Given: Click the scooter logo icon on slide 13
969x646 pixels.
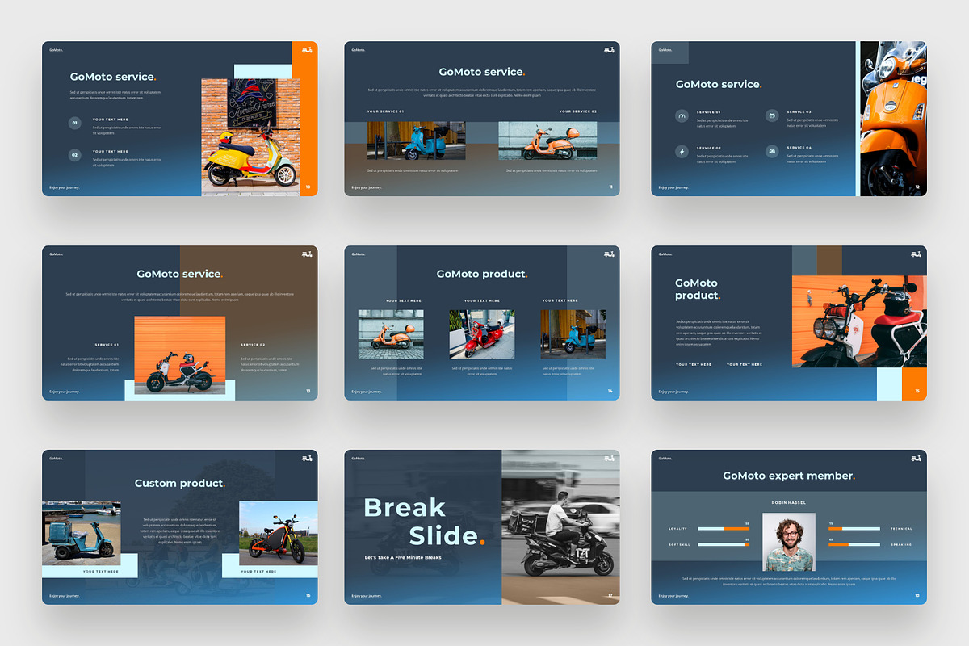Looking at the screenshot, I should (x=306, y=254).
